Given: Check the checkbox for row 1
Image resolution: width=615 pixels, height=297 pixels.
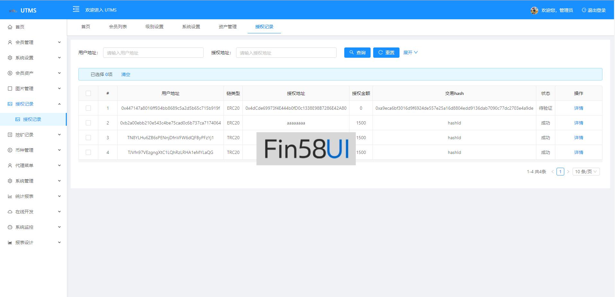Looking at the screenshot, I should point(88,108).
